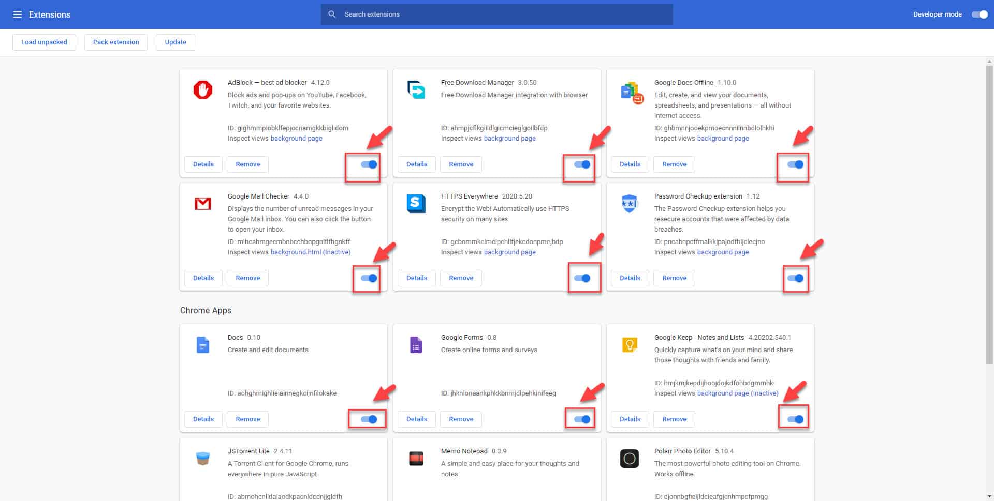Viewport: 994px width, 501px height.
Task: Click the JSTorrent Lite icon
Action: pyautogui.click(x=203, y=459)
